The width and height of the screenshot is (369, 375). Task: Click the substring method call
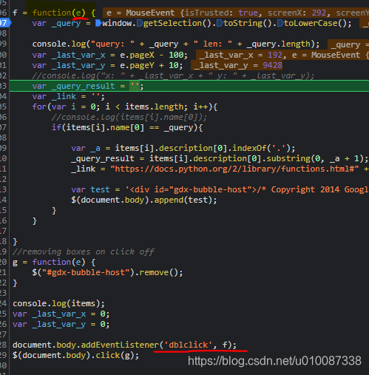point(288,158)
